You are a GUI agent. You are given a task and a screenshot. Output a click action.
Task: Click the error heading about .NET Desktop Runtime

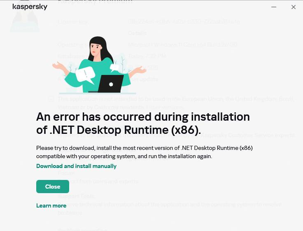pyautogui.click(x=143, y=123)
